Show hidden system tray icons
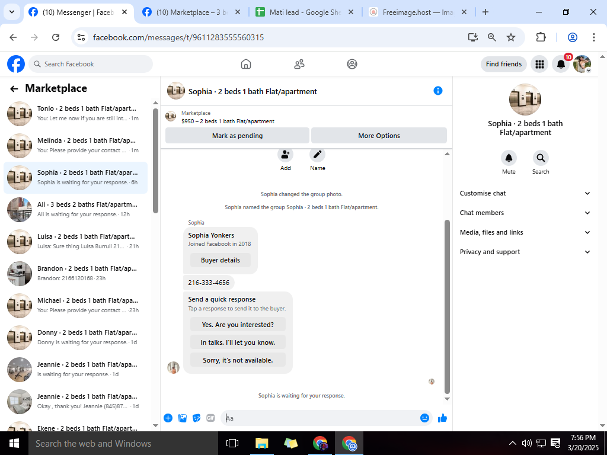This screenshot has height=455, width=607. point(512,443)
